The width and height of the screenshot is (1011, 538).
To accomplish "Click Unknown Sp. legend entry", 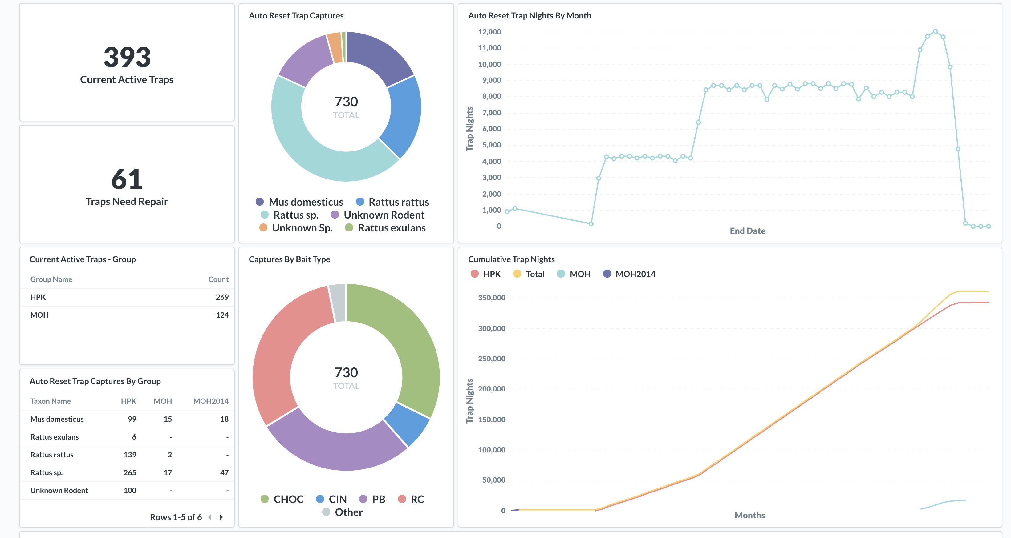I will tap(296, 228).
